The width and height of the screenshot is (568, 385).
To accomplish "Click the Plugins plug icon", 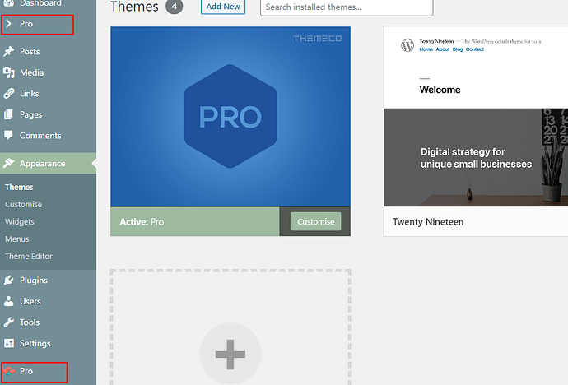I will 9,280.
